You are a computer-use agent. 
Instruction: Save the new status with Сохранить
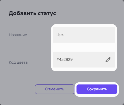tap(97, 89)
